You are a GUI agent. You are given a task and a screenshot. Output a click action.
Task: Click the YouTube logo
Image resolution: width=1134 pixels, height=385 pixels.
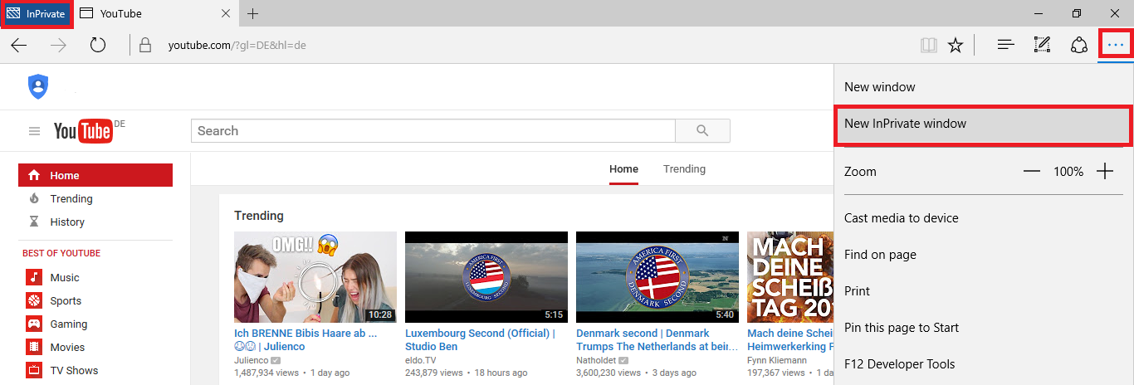[x=83, y=131]
